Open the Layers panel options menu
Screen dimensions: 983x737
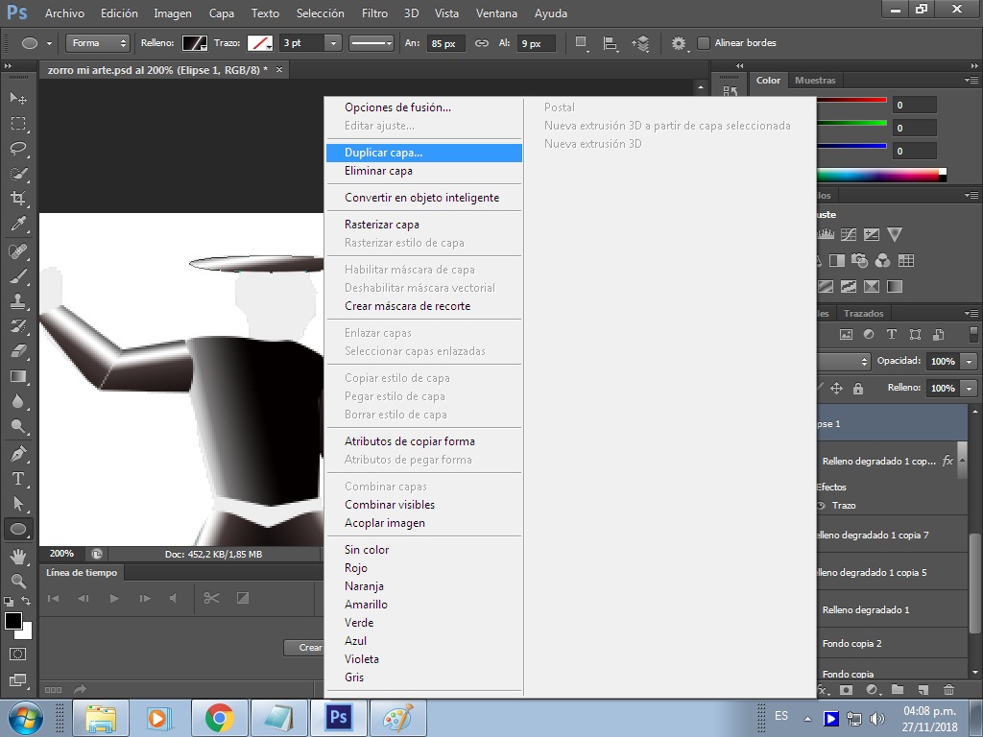pos(971,313)
